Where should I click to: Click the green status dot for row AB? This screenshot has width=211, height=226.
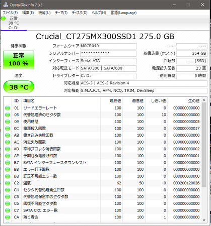pyautogui.click(x=8, y=135)
